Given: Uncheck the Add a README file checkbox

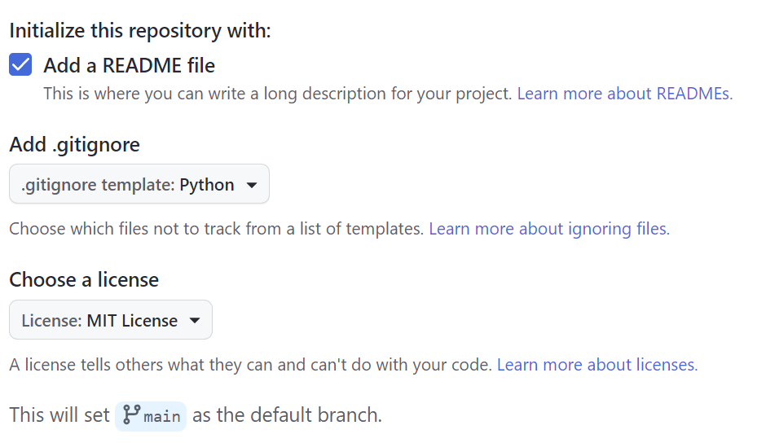Looking at the screenshot, I should click(20, 65).
